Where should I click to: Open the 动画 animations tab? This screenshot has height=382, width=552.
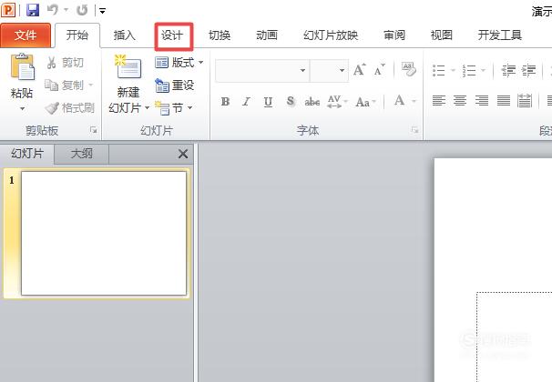coord(267,35)
